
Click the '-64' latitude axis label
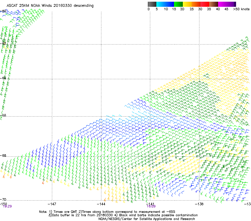tap(3, 78)
